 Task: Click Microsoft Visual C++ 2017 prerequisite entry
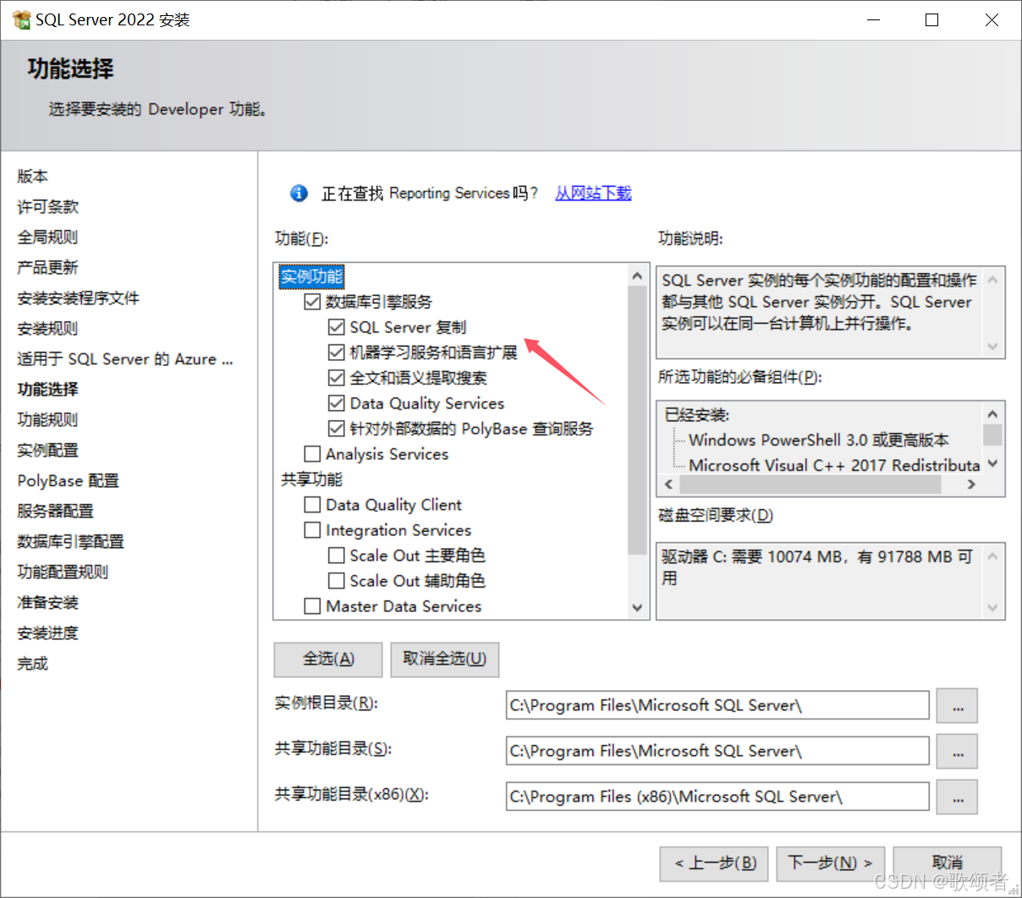[834, 465]
